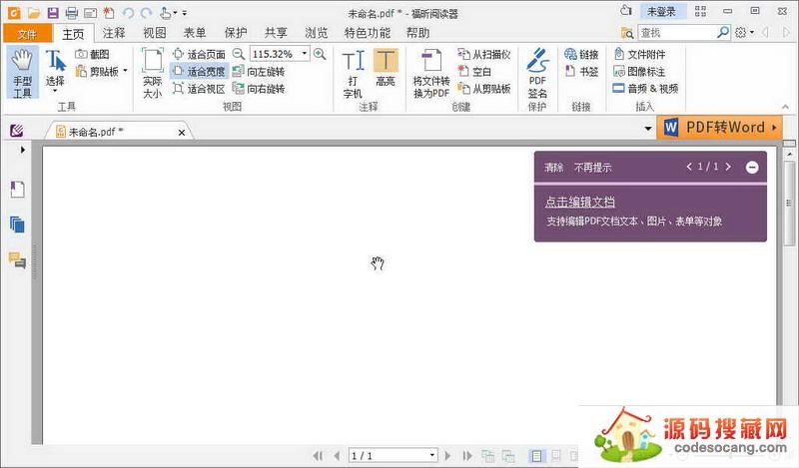Click the 点击编辑文档 link
Viewport: 799px width, 468px height.
(x=580, y=202)
